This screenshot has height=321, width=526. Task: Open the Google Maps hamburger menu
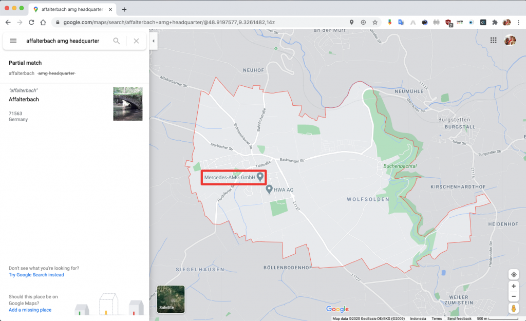pyautogui.click(x=13, y=41)
